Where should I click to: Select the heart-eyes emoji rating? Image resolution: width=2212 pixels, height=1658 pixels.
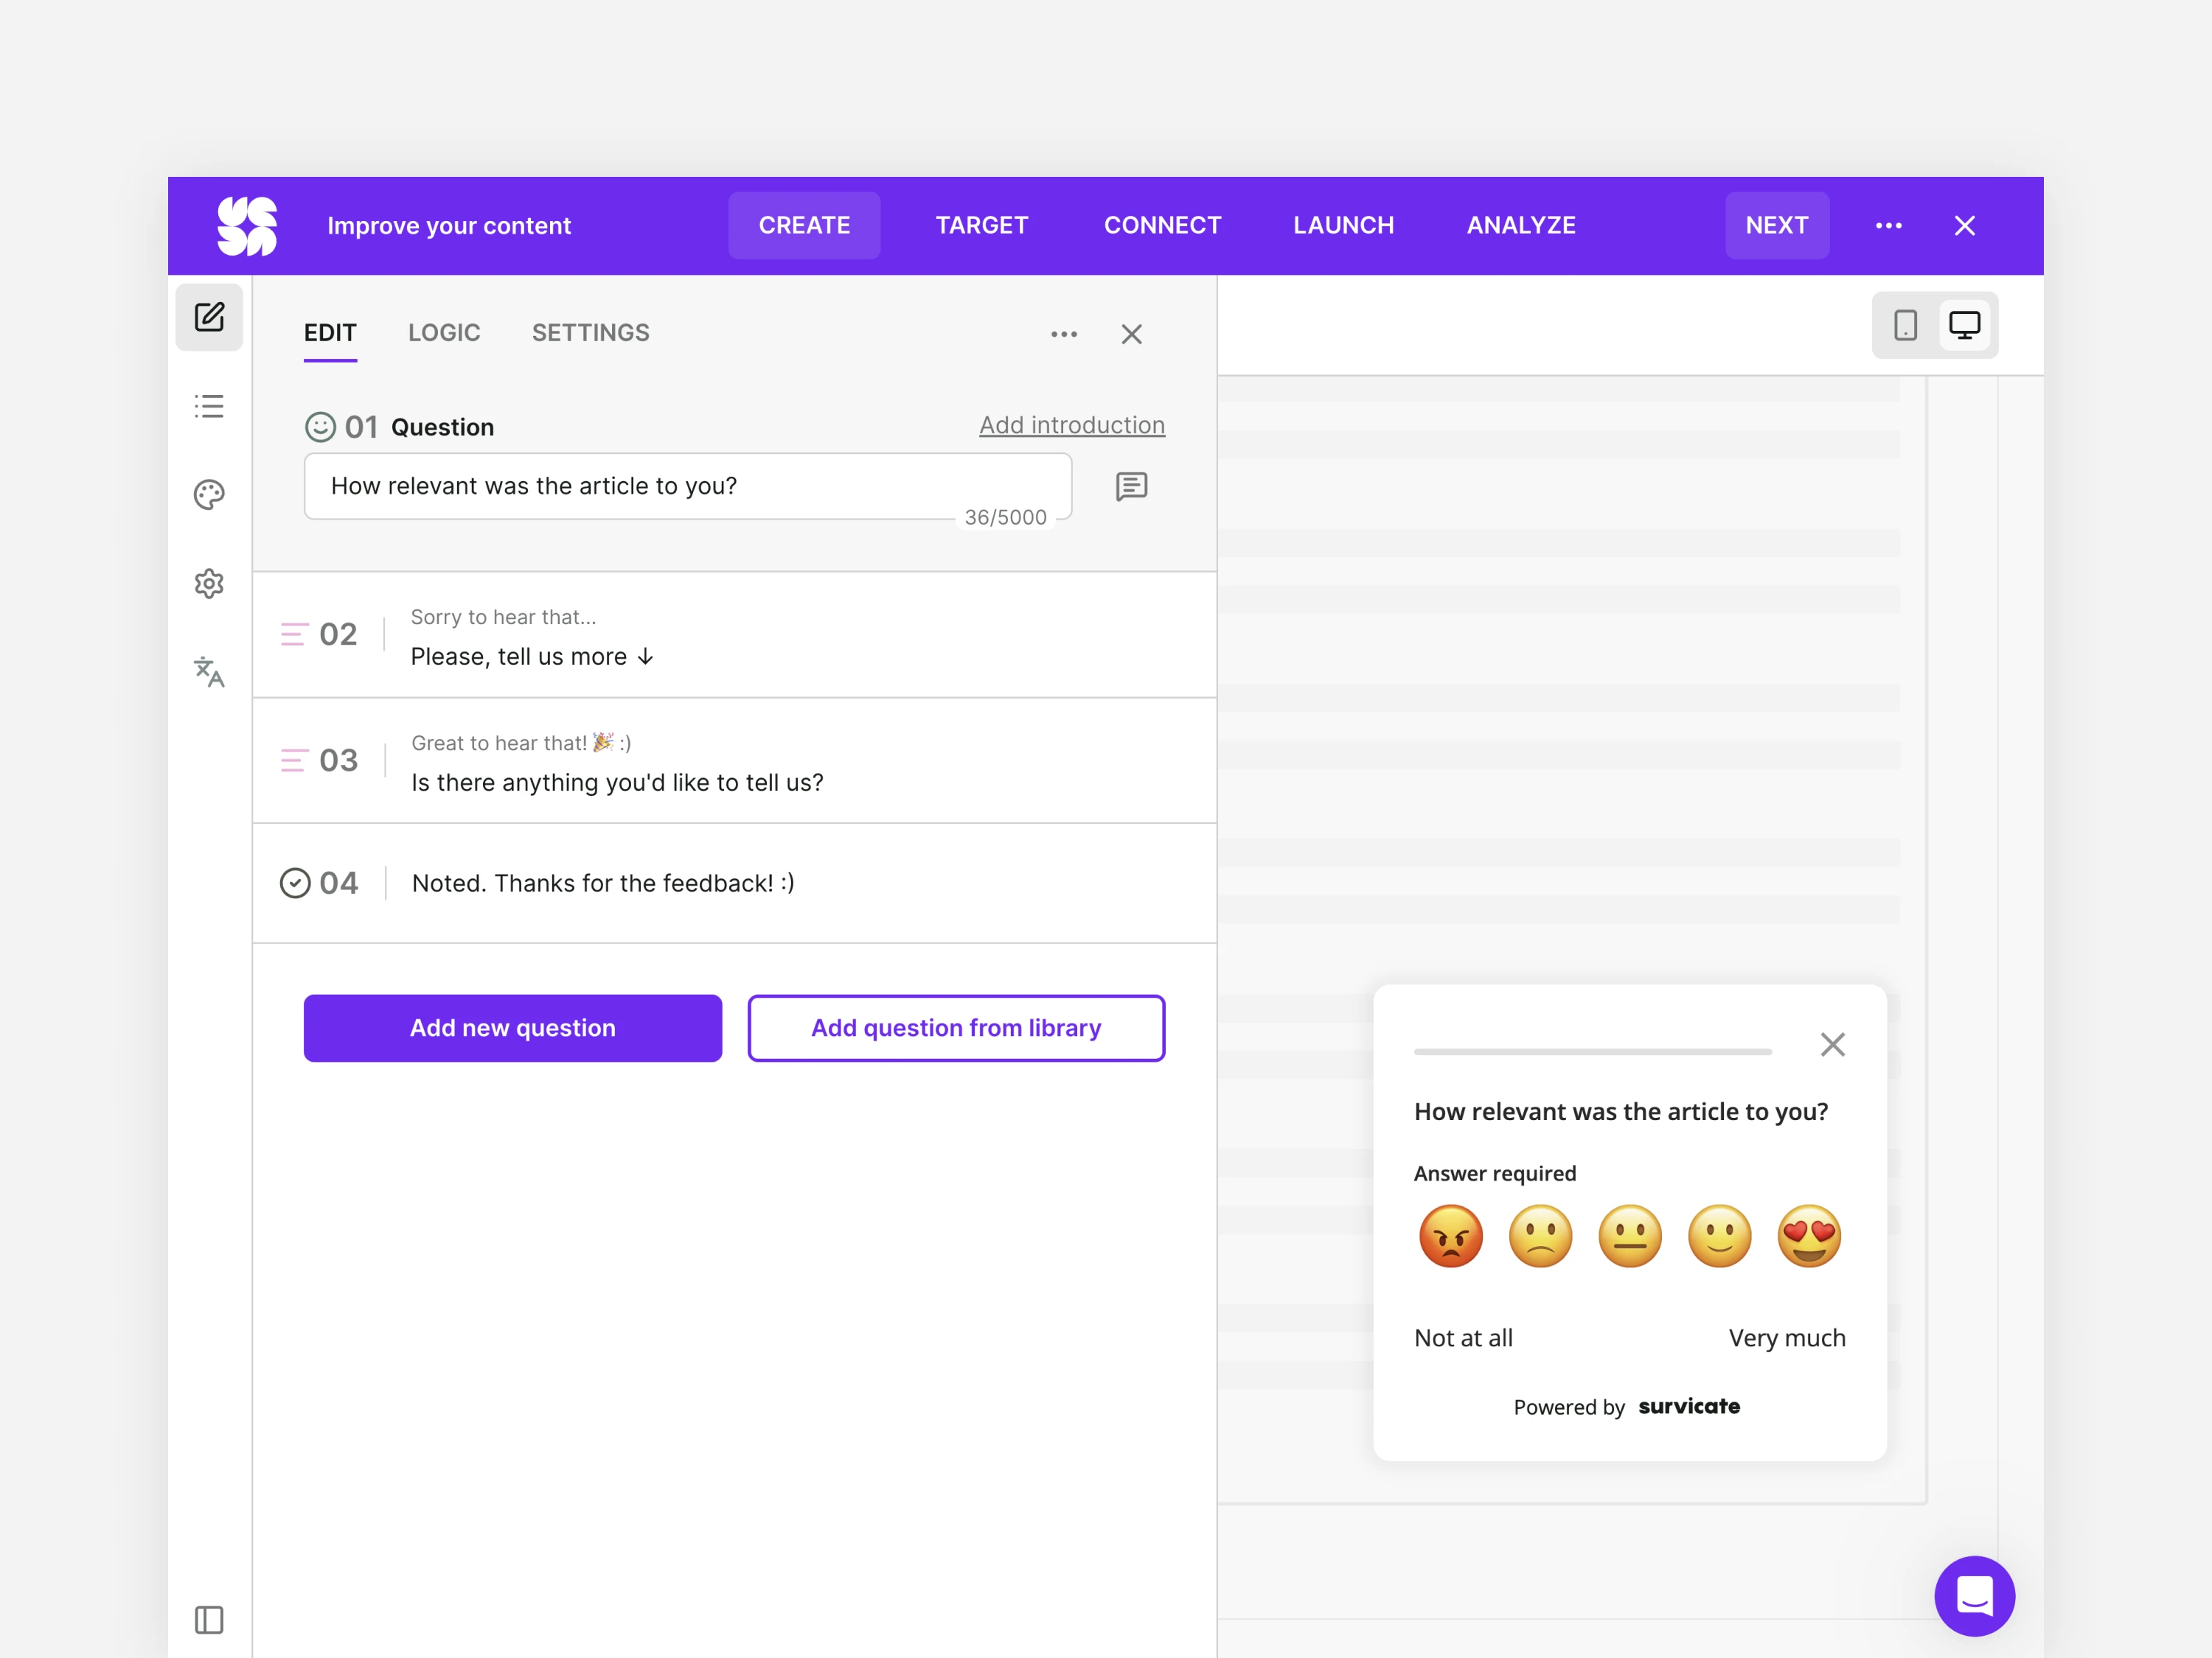pos(1809,1236)
